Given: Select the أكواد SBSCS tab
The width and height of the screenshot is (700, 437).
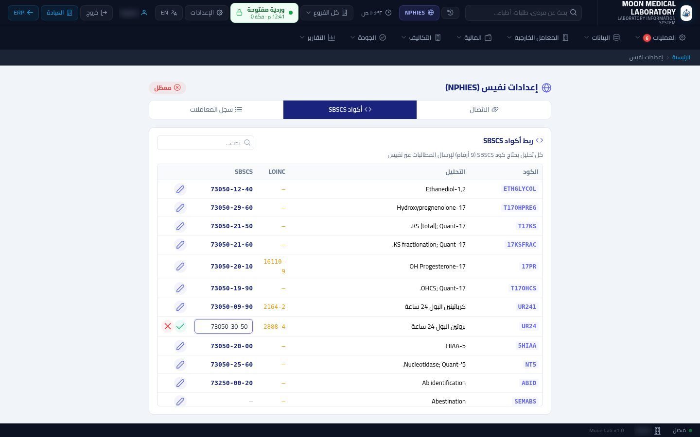Looking at the screenshot, I should coord(350,110).
